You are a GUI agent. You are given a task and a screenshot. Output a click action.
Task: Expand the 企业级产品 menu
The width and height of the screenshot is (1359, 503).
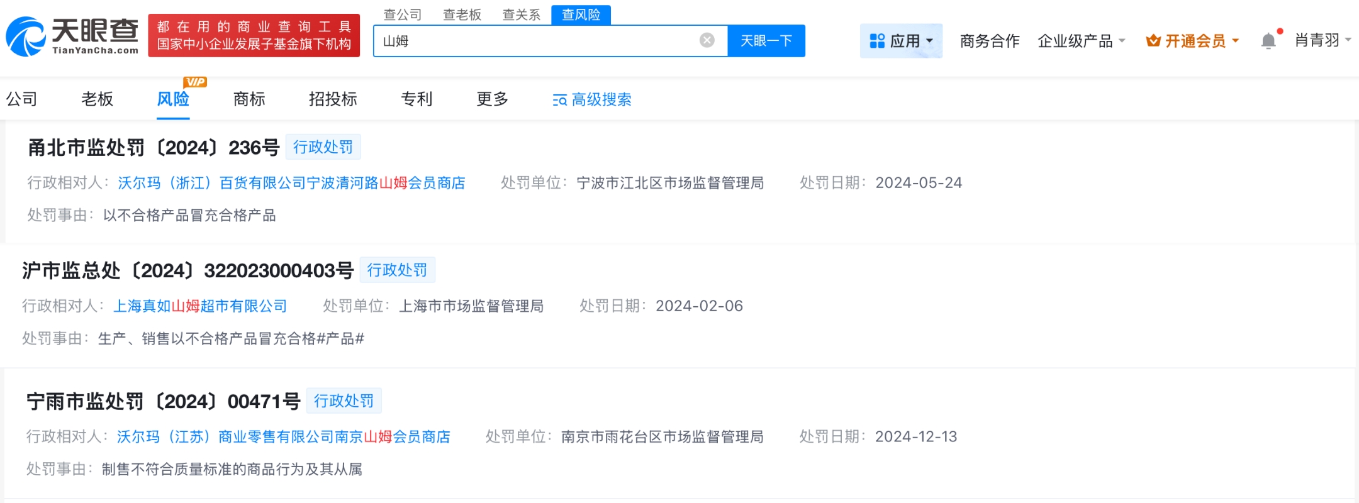1081,41
